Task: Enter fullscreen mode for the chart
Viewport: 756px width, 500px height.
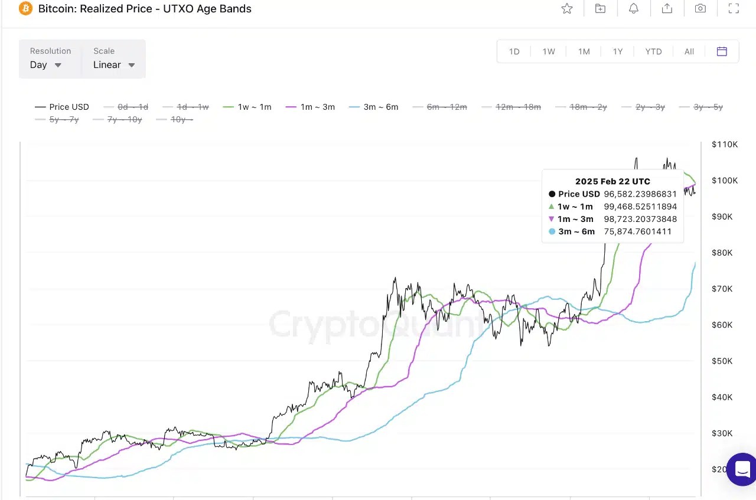Action: (x=734, y=8)
